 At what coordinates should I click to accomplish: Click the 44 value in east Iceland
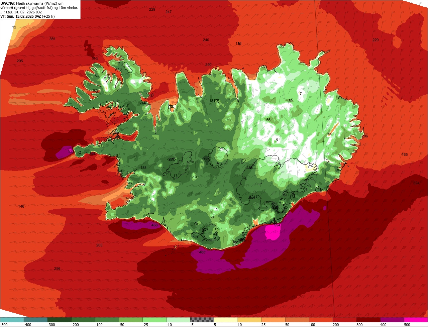coord(330,134)
